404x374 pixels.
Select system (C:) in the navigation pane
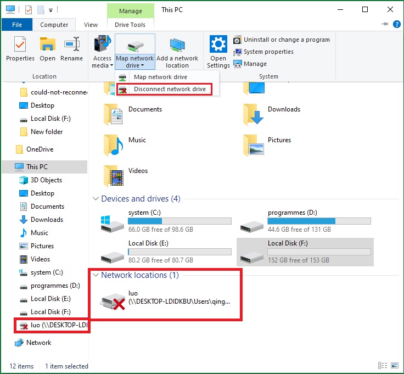pos(41,272)
